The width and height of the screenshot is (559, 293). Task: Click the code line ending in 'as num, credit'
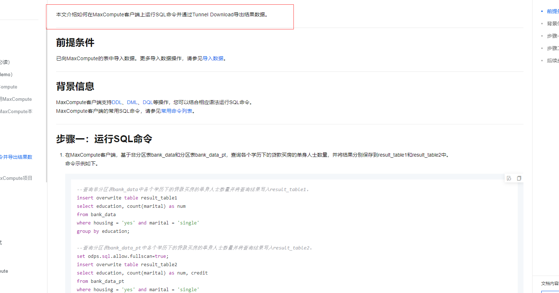tap(142, 273)
